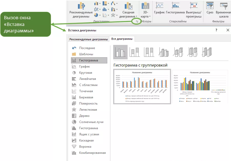Viewport: 231px width, 161px height.
Task: Select Ящик с усами chart category
Action: [x=89, y=134]
